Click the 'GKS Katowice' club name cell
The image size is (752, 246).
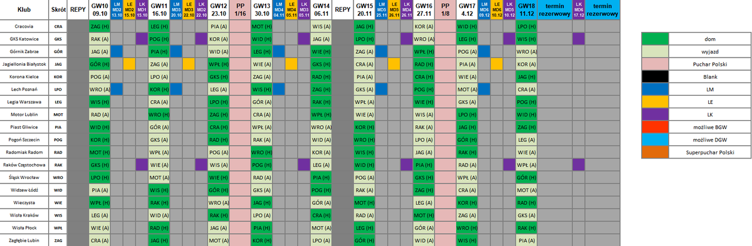tap(24, 39)
